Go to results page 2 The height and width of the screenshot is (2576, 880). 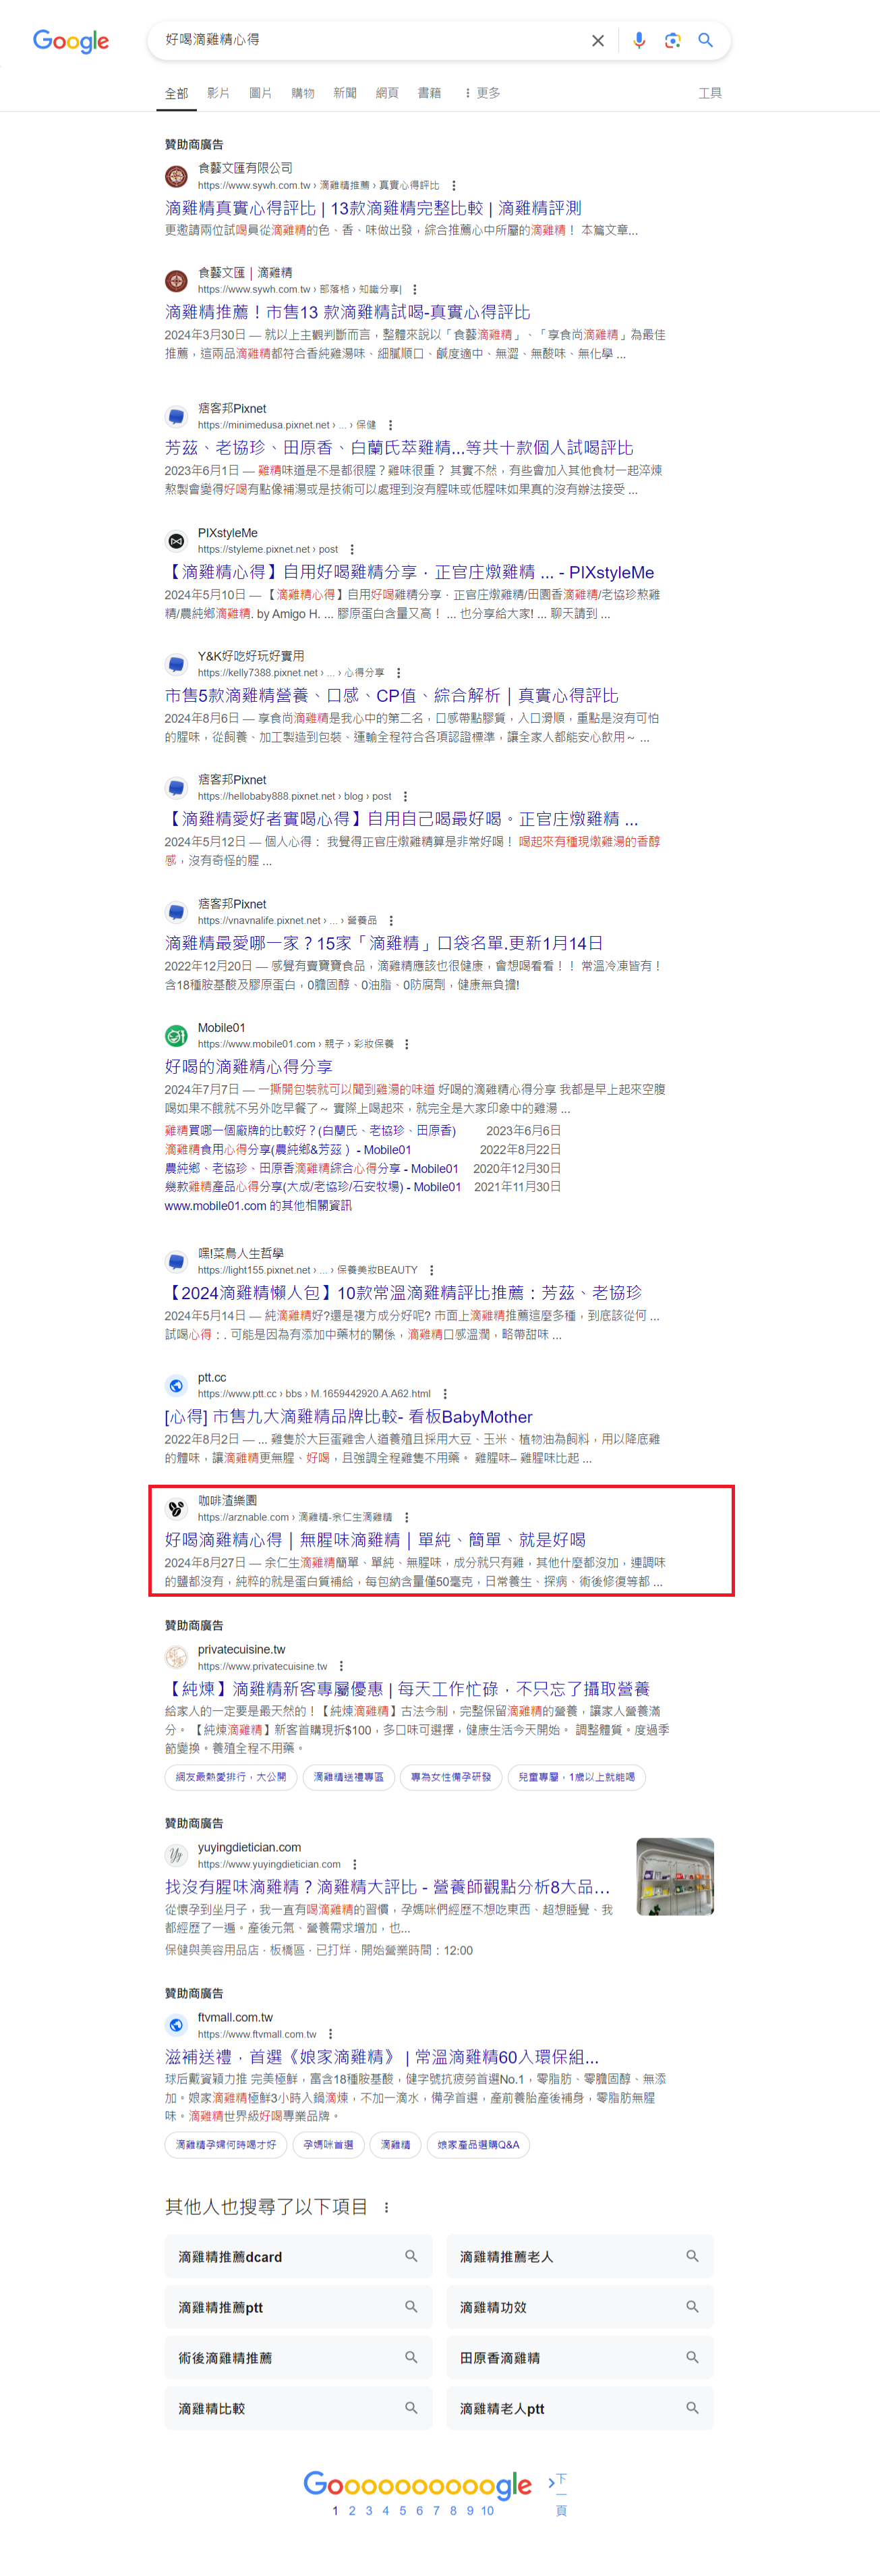351,2510
